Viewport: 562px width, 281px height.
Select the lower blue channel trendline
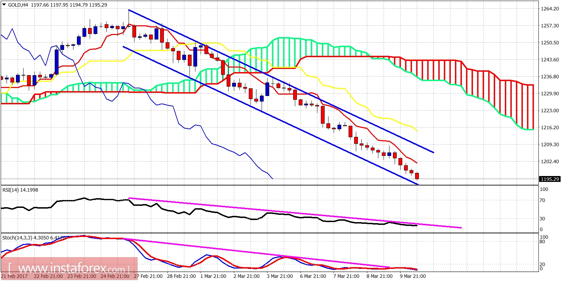click(270, 115)
